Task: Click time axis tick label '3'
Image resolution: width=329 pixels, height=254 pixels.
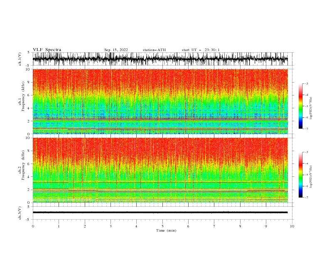Action: 110,226
